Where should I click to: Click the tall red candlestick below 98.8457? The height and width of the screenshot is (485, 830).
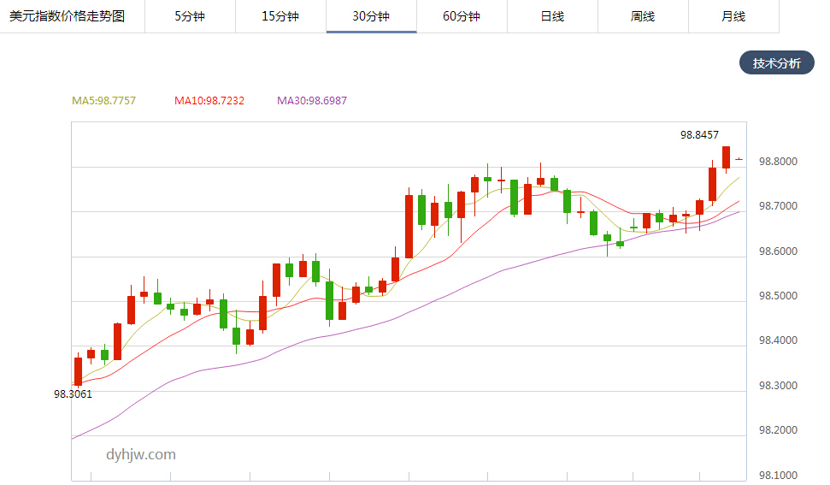(727, 157)
